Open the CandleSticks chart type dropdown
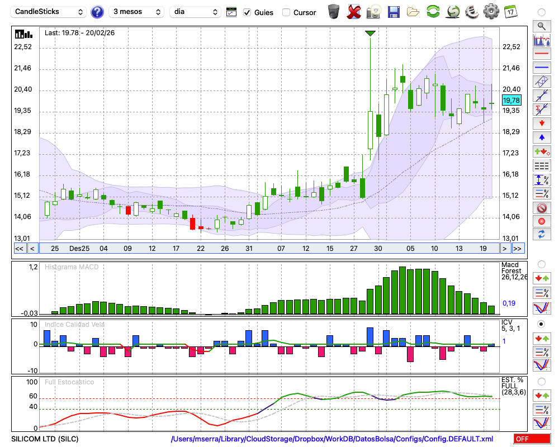 point(49,12)
